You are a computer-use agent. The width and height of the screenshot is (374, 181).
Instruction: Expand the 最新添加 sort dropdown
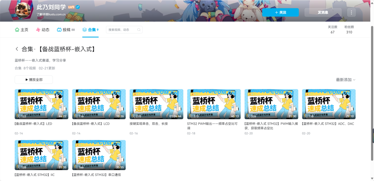pyautogui.click(x=346, y=80)
